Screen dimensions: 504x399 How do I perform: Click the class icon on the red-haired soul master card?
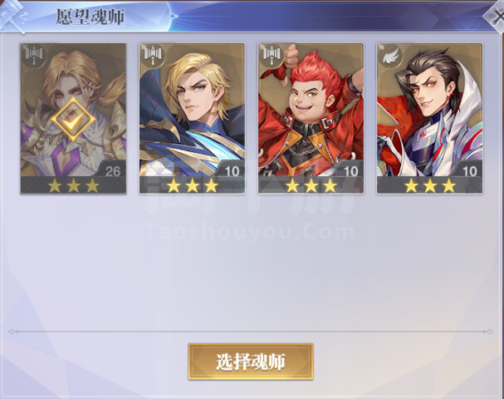click(272, 56)
